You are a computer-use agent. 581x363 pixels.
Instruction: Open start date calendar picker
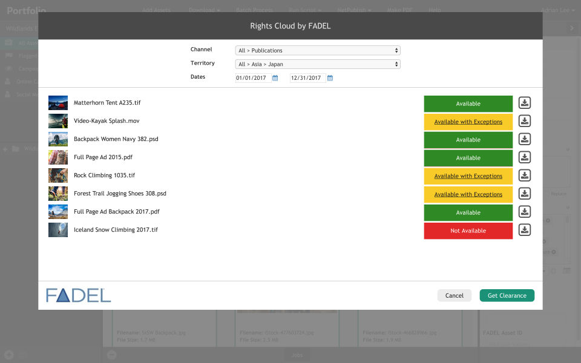click(x=275, y=78)
